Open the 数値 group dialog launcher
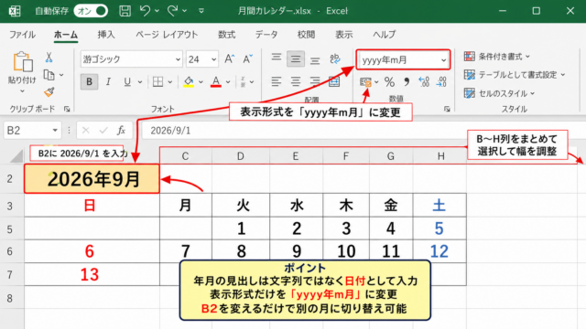Image resolution: width=586 pixels, height=329 pixels. click(447, 109)
